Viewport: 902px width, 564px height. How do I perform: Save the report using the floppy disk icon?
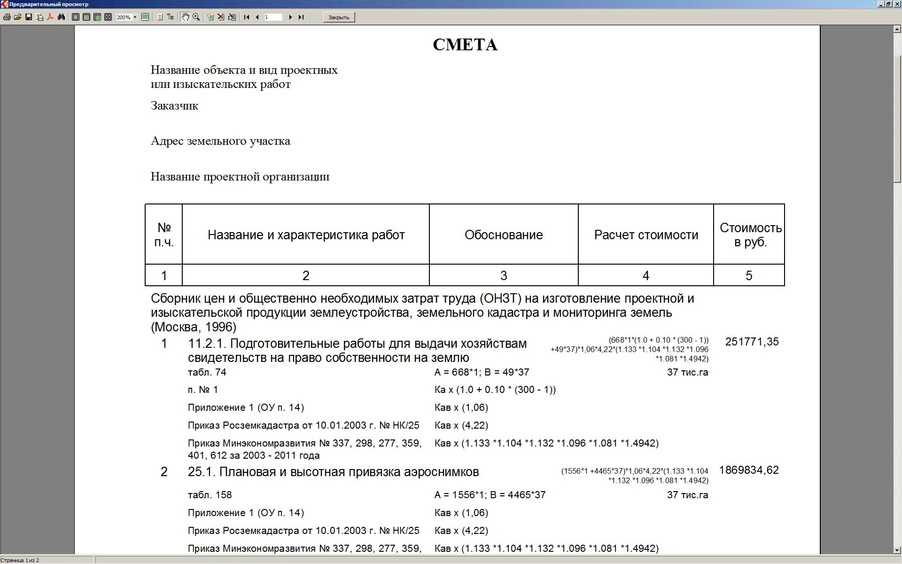click(x=29, y=17)
